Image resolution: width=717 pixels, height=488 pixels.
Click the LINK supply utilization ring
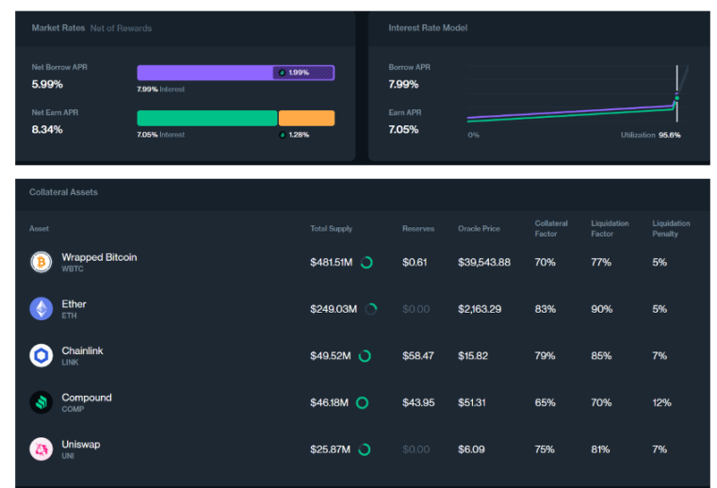pos(365,355)
